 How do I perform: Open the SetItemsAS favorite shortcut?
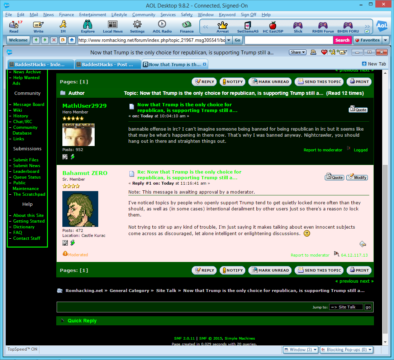248,27
